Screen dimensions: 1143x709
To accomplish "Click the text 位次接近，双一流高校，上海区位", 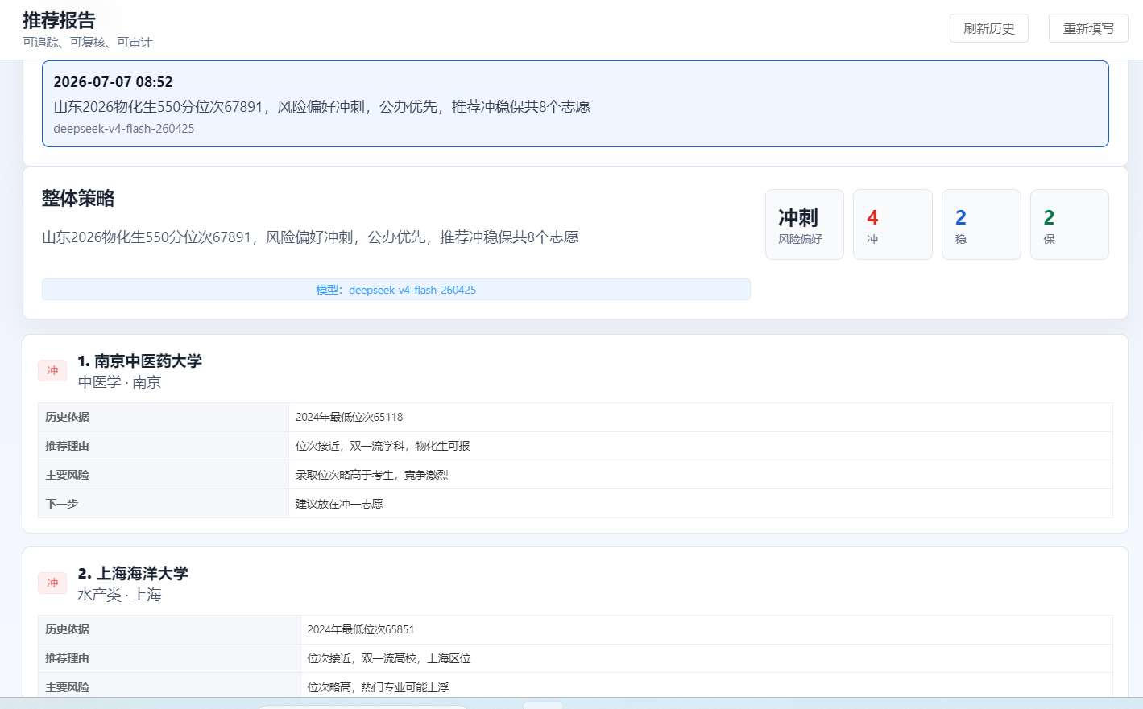I will point(389,658).
